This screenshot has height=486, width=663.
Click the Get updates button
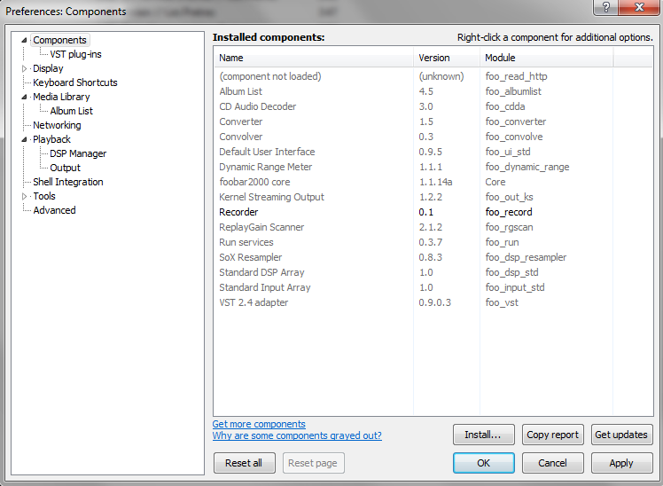tap(621, 435)
